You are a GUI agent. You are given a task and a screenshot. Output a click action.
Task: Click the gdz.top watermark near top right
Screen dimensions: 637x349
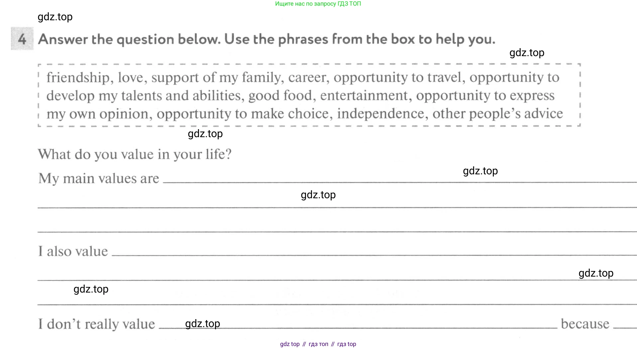527,53
